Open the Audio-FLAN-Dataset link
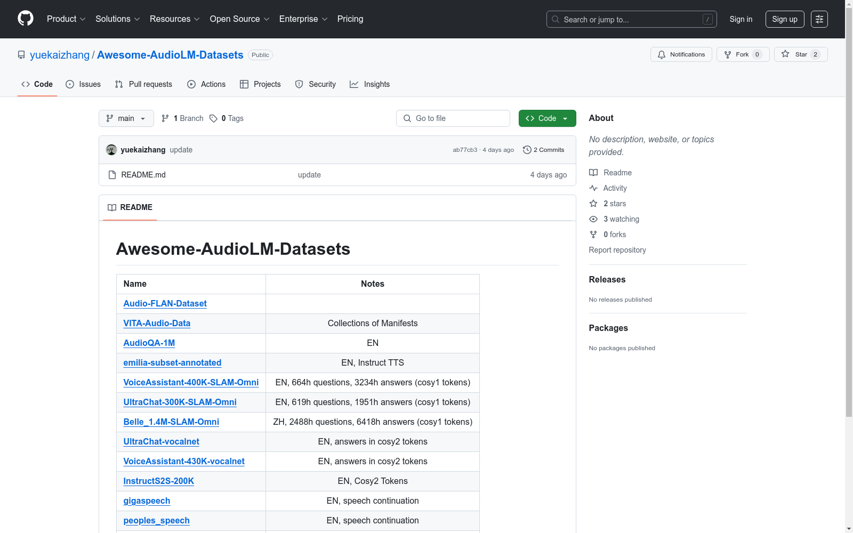 165,303
